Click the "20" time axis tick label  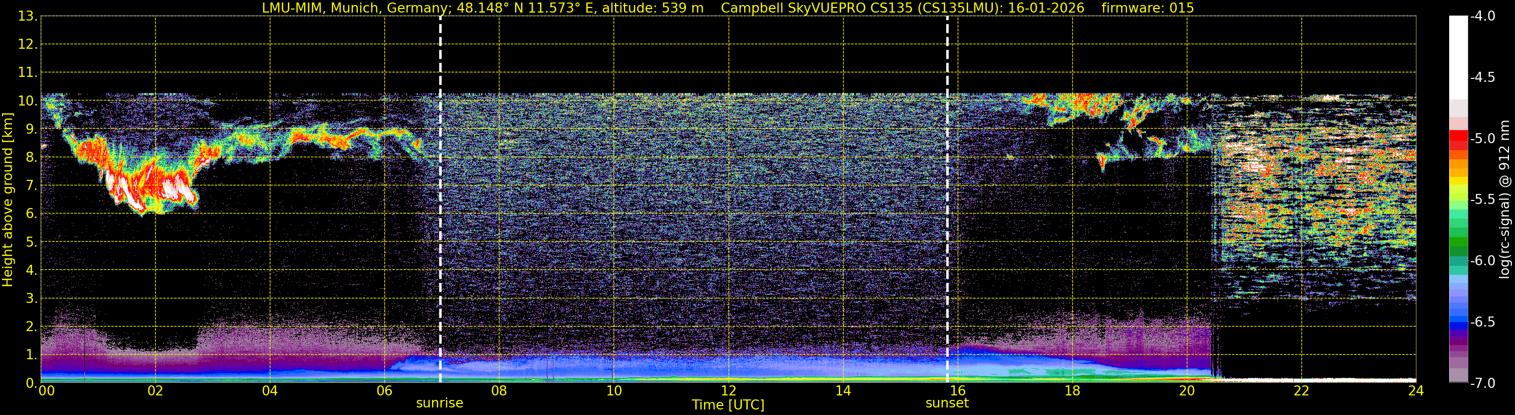(1187, 391)
